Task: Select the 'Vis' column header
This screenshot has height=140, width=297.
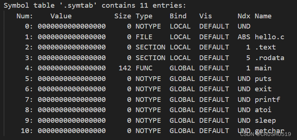Action: [x=206, y=16]
